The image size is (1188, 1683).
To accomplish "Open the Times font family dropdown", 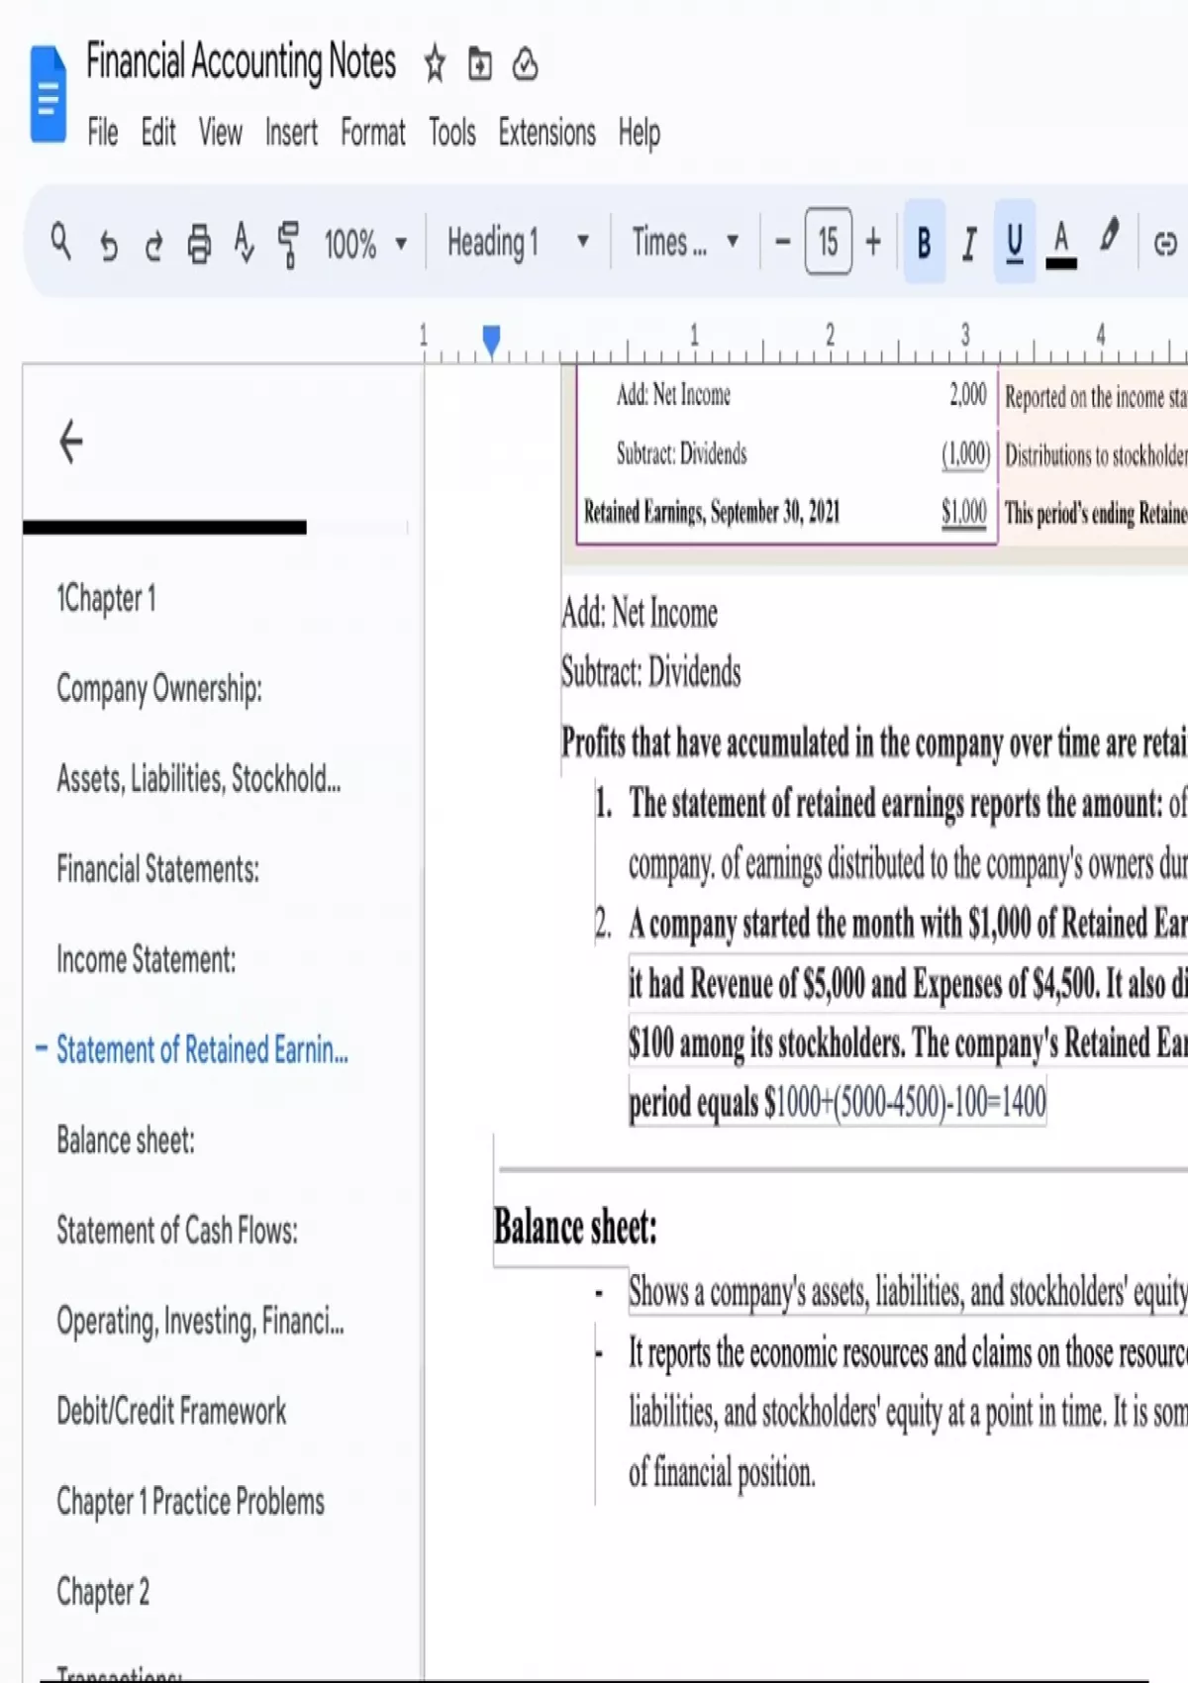I will click(685, 242).
